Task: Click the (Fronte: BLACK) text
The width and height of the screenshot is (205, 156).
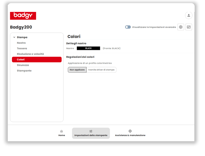Action: pos(112,48)
